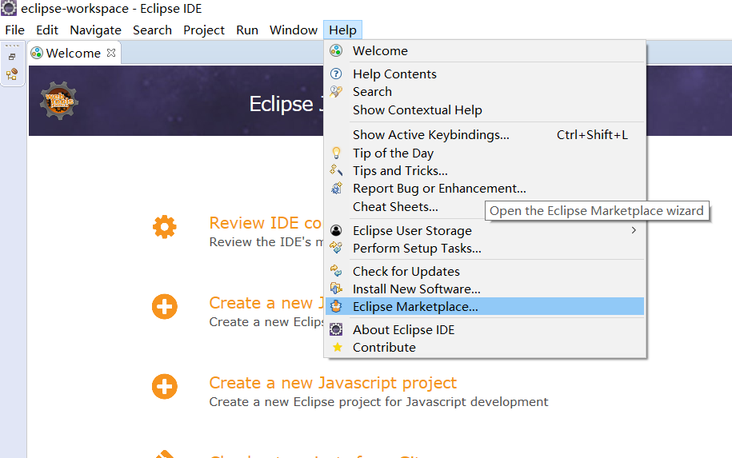Click the Ctrl+Shift+L shortcut text
Screen dimensions: 732x458
click(x=592, y=135)
